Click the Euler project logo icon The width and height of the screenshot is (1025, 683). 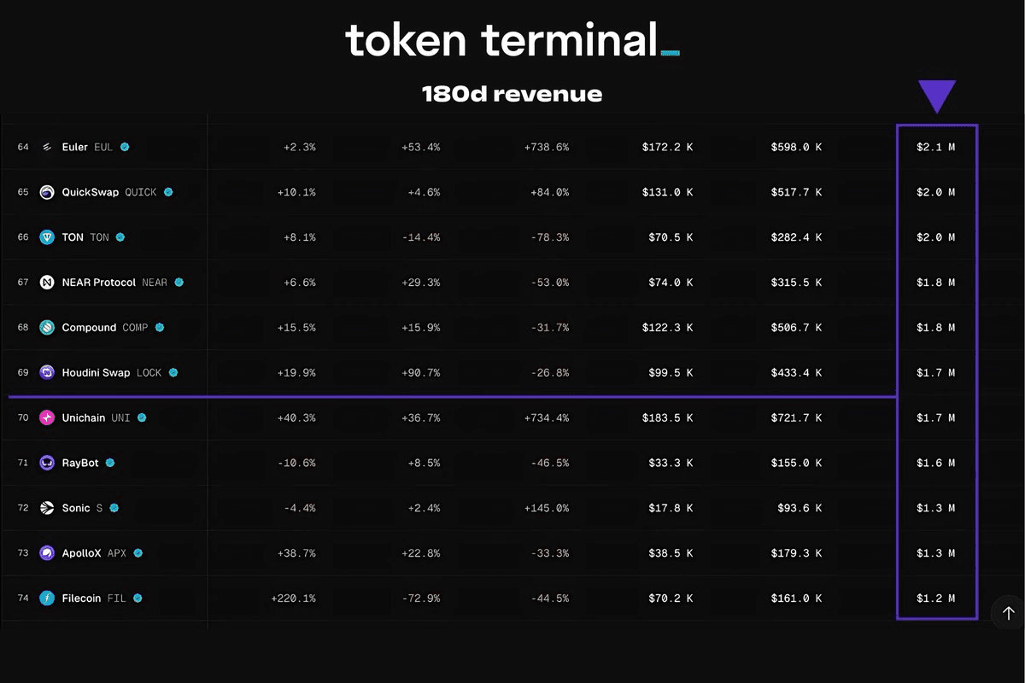tap(47, 147)
